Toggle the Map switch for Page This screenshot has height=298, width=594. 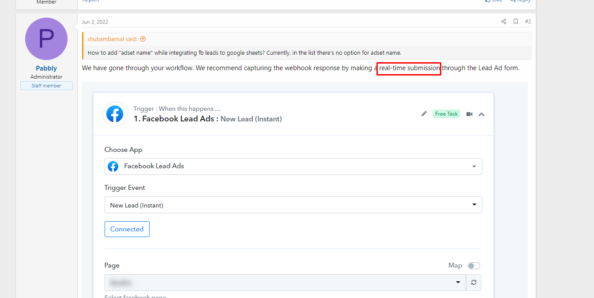coord(474,266)
